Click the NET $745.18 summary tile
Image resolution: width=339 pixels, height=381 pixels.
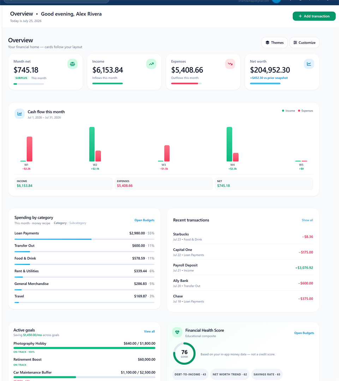tap(264, 183)
